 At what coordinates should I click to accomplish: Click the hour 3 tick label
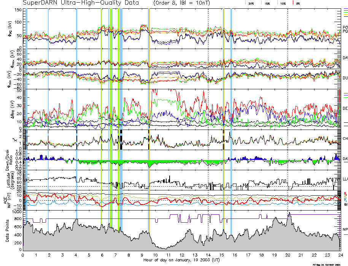pyautogui.click(x=63, y=255)
